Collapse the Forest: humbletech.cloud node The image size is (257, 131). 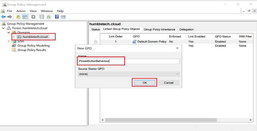tap(4, 28)
